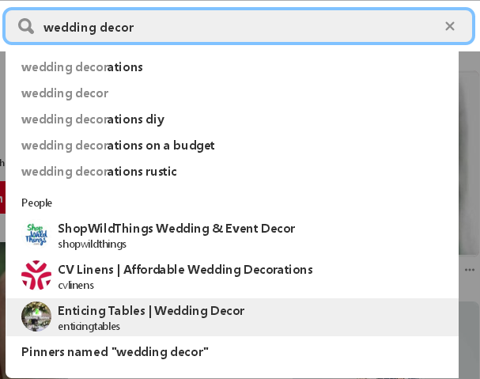The width and height of the screenshot is (480, 379).
Task: Open CV Linens Affordable Wedding Decorations profile
Action: tap(185, 270)
